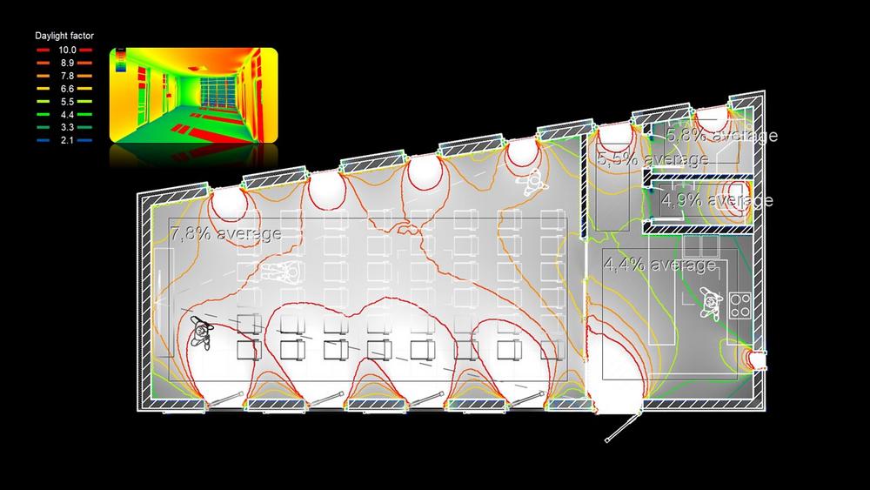Select the four-burner stove symbol
The image size is (870, 490).
(739, 304)
